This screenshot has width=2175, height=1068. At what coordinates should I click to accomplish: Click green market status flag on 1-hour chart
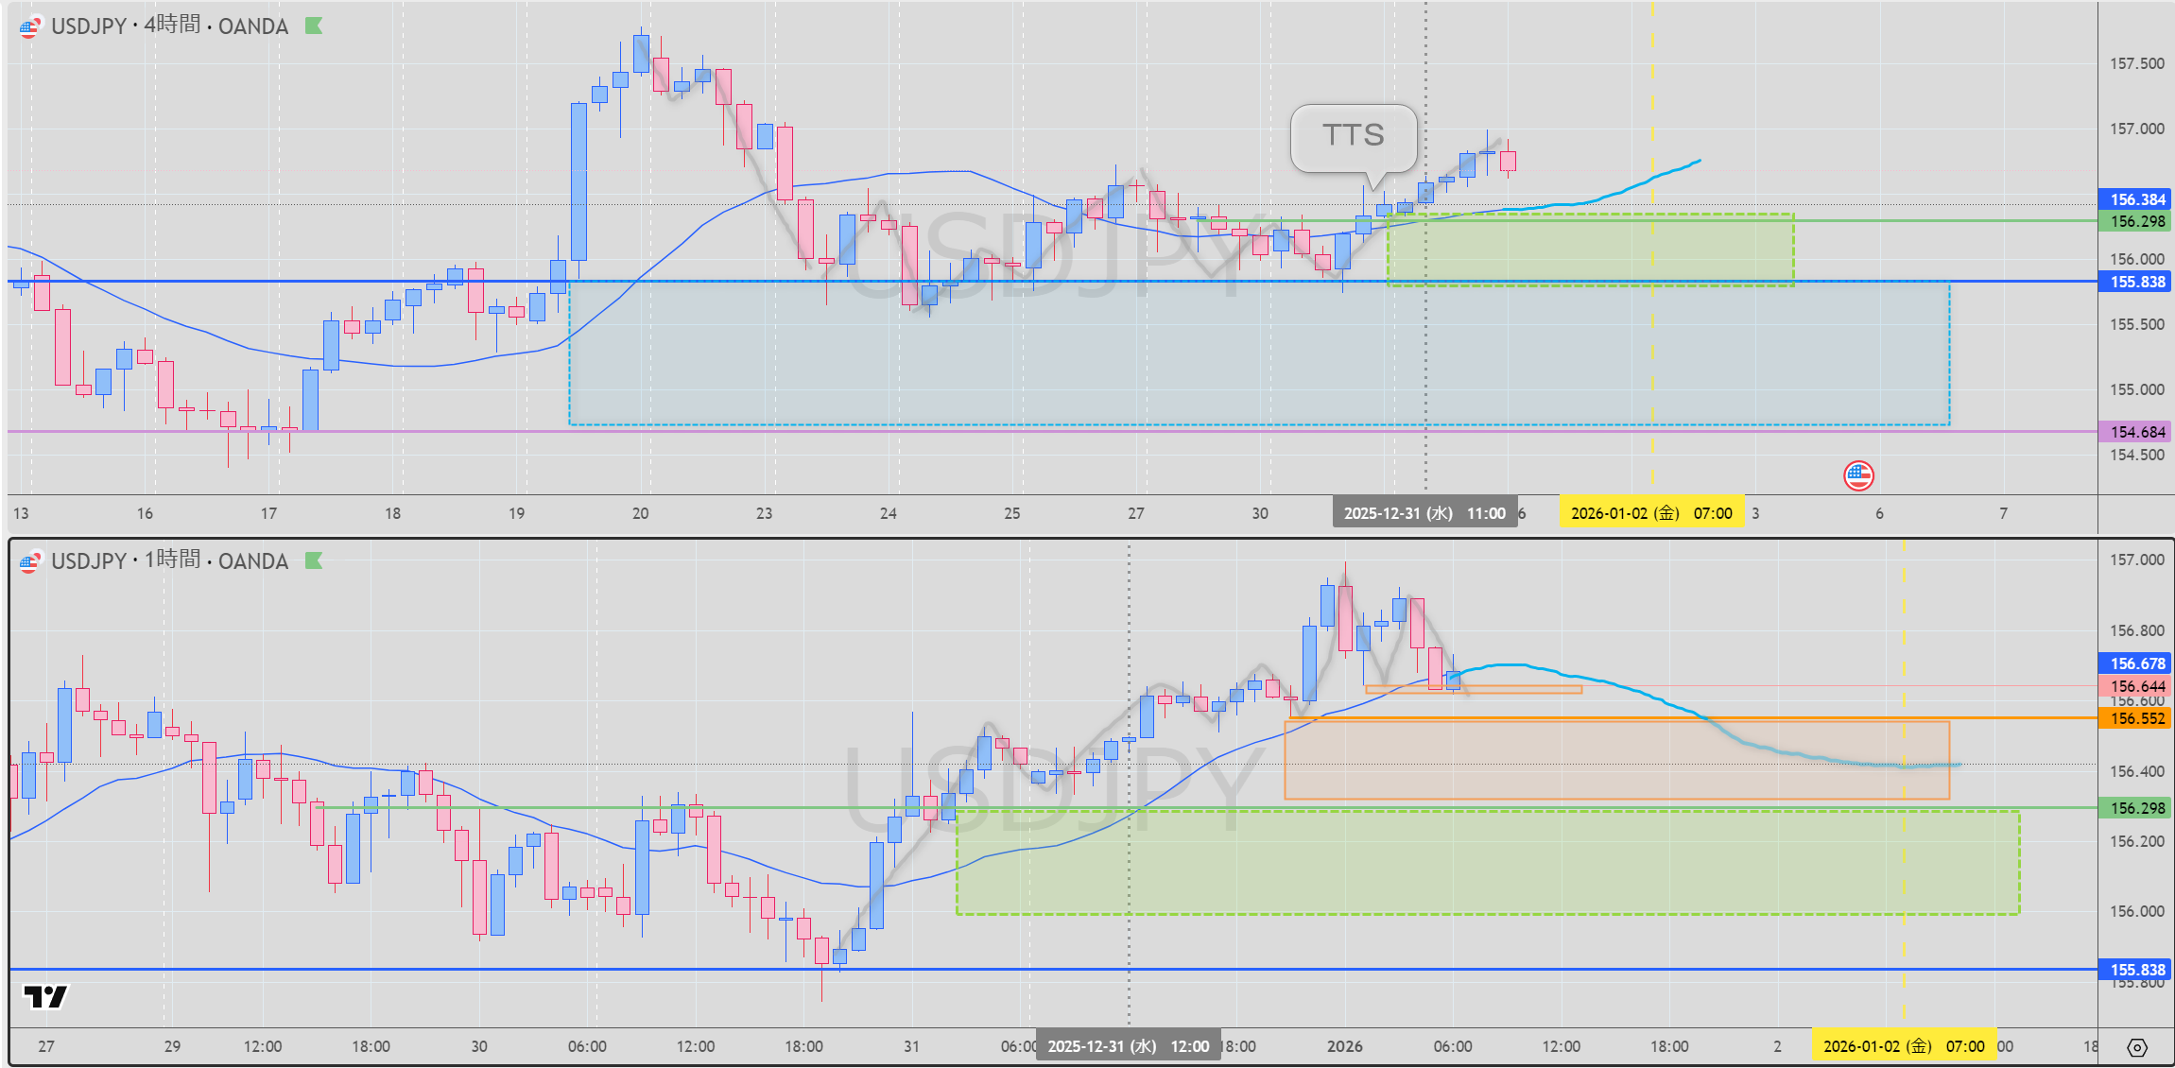[314, 561]
